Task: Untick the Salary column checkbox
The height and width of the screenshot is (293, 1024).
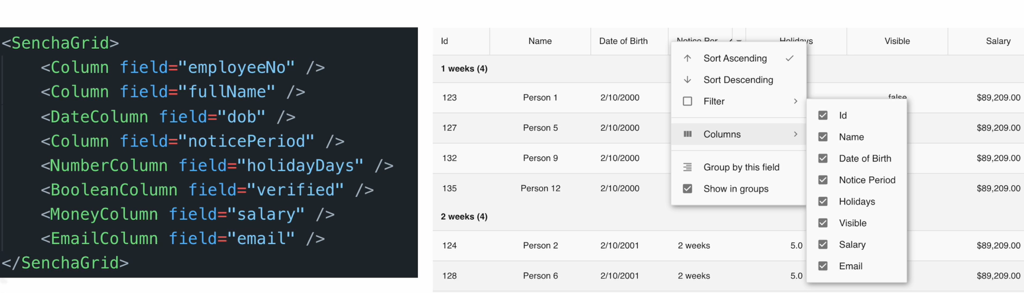Action: click(x=823, y=245)
